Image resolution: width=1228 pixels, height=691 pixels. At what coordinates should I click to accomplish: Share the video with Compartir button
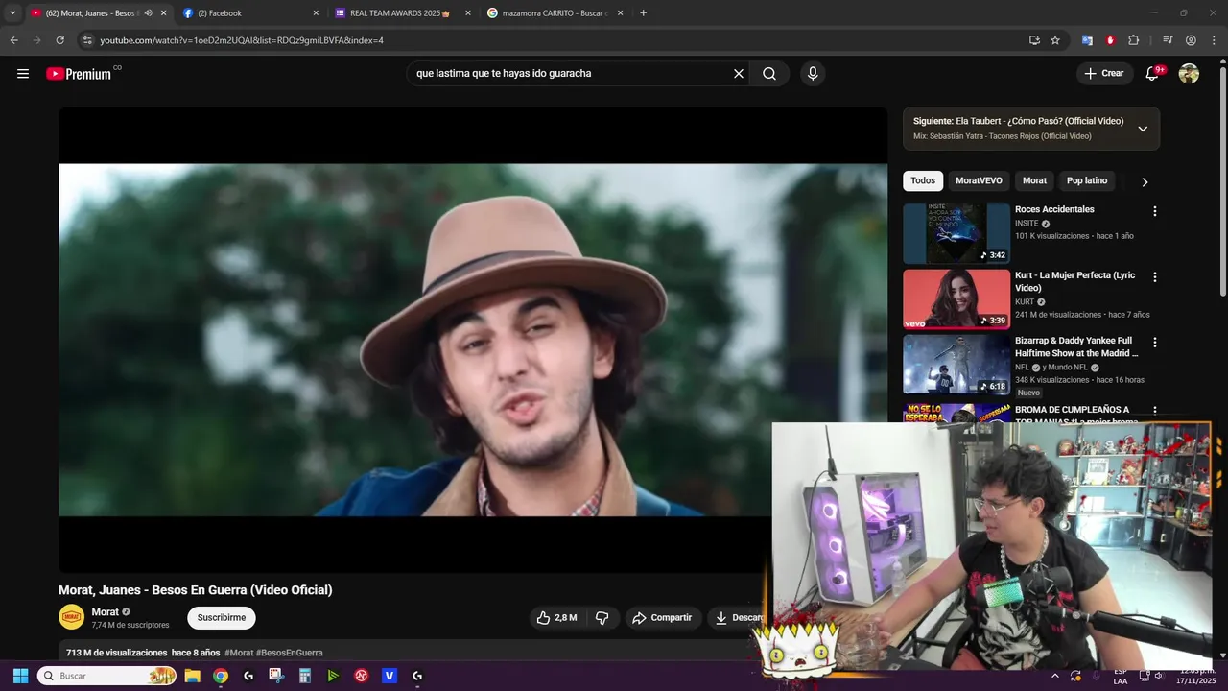tap(662, 618)
